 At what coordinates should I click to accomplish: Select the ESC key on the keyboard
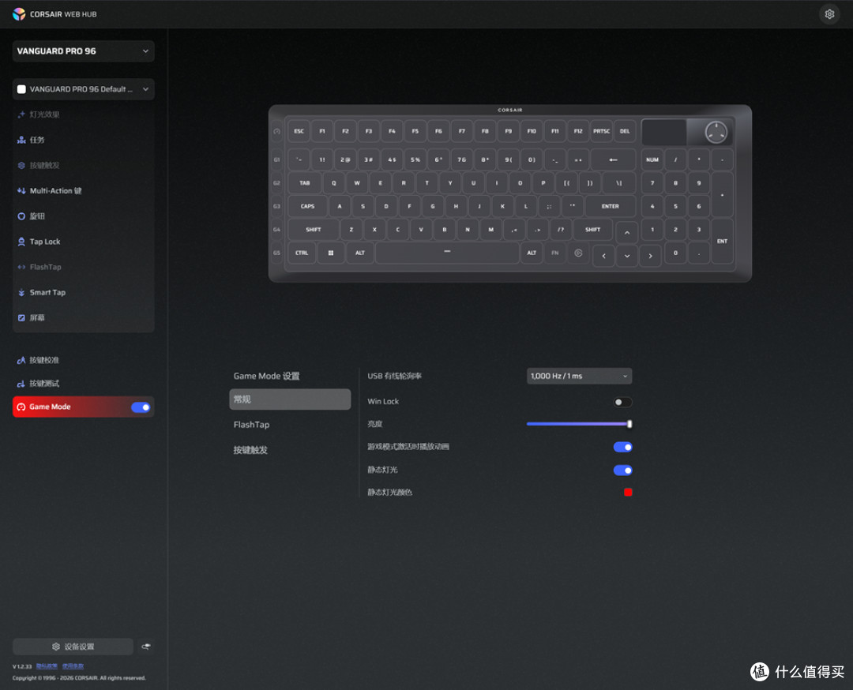pyautogui.click(x=299, y=132)
